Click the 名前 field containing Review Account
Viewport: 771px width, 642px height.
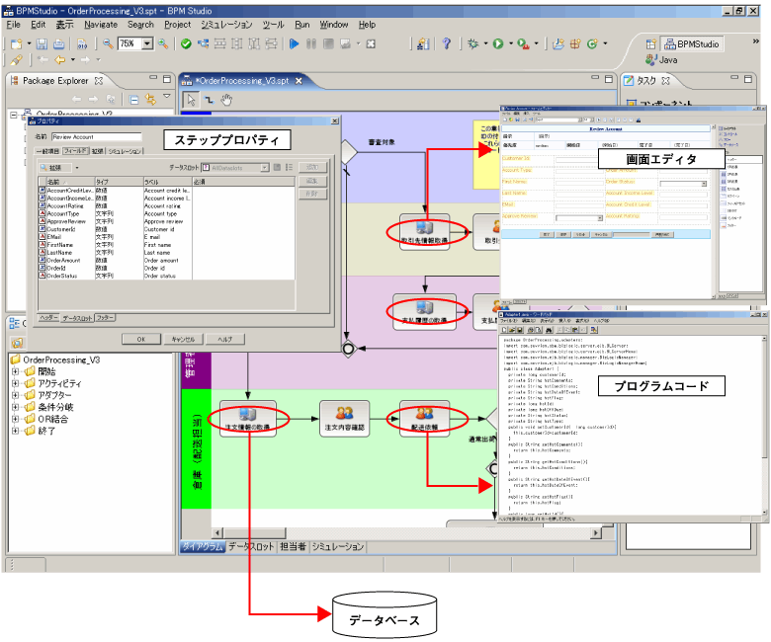click(97, 137)
